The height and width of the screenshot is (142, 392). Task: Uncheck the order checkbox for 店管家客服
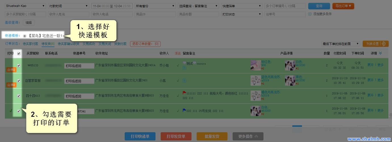pos(19,81)
